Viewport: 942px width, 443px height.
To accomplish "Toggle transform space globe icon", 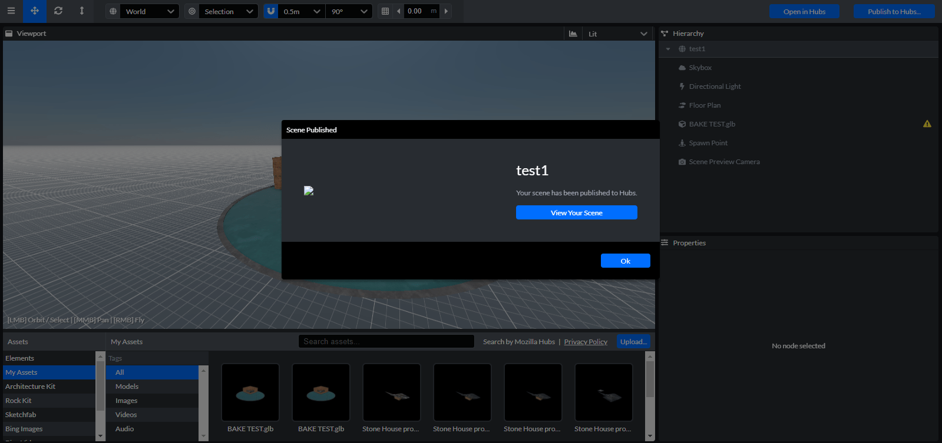I will click(113, 11).
